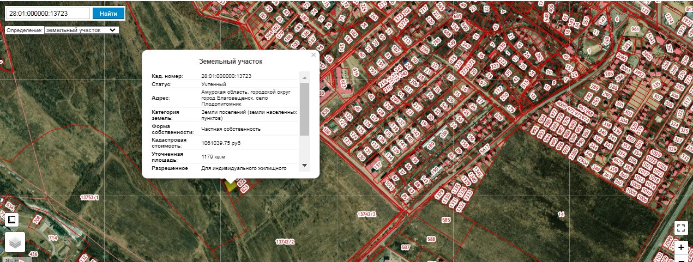Select parcel 13742/2 near the road
The image size is (693, 262).
click(367, 214)
